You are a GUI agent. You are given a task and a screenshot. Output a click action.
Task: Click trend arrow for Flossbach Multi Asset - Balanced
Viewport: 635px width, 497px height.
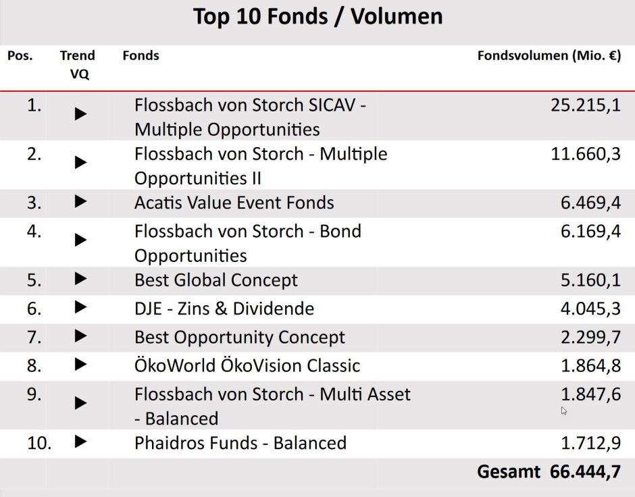tap(81, 403)
